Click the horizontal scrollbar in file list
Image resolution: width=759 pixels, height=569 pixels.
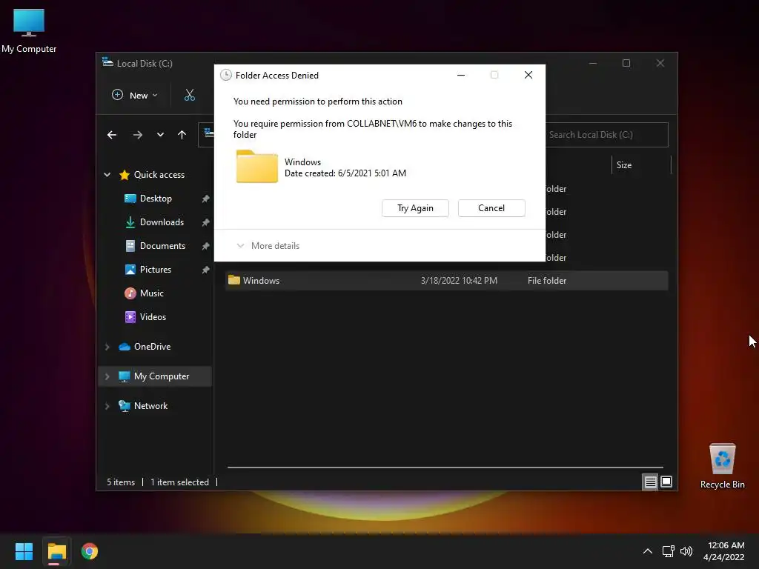[x=445, y=467]
